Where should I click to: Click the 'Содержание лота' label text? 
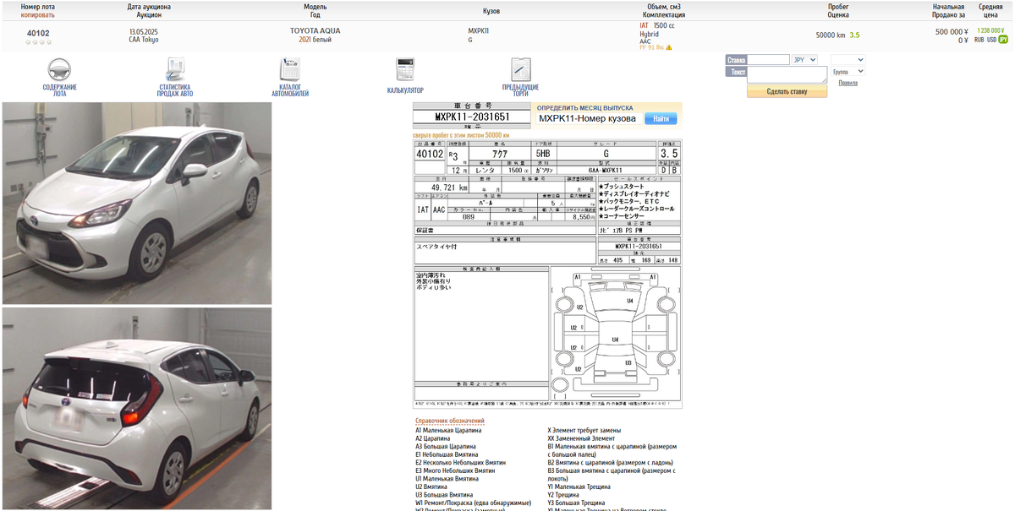click(59, 90)
